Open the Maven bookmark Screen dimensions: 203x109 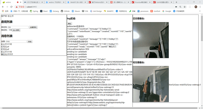[x=76, y=11]
